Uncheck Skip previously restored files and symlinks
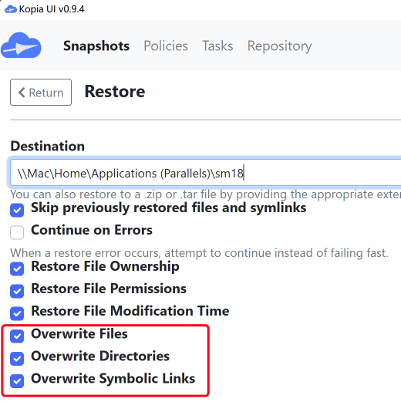401x402 pixels. 17,210
